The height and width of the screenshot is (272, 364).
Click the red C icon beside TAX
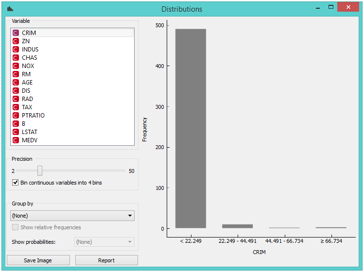(16, 107)
